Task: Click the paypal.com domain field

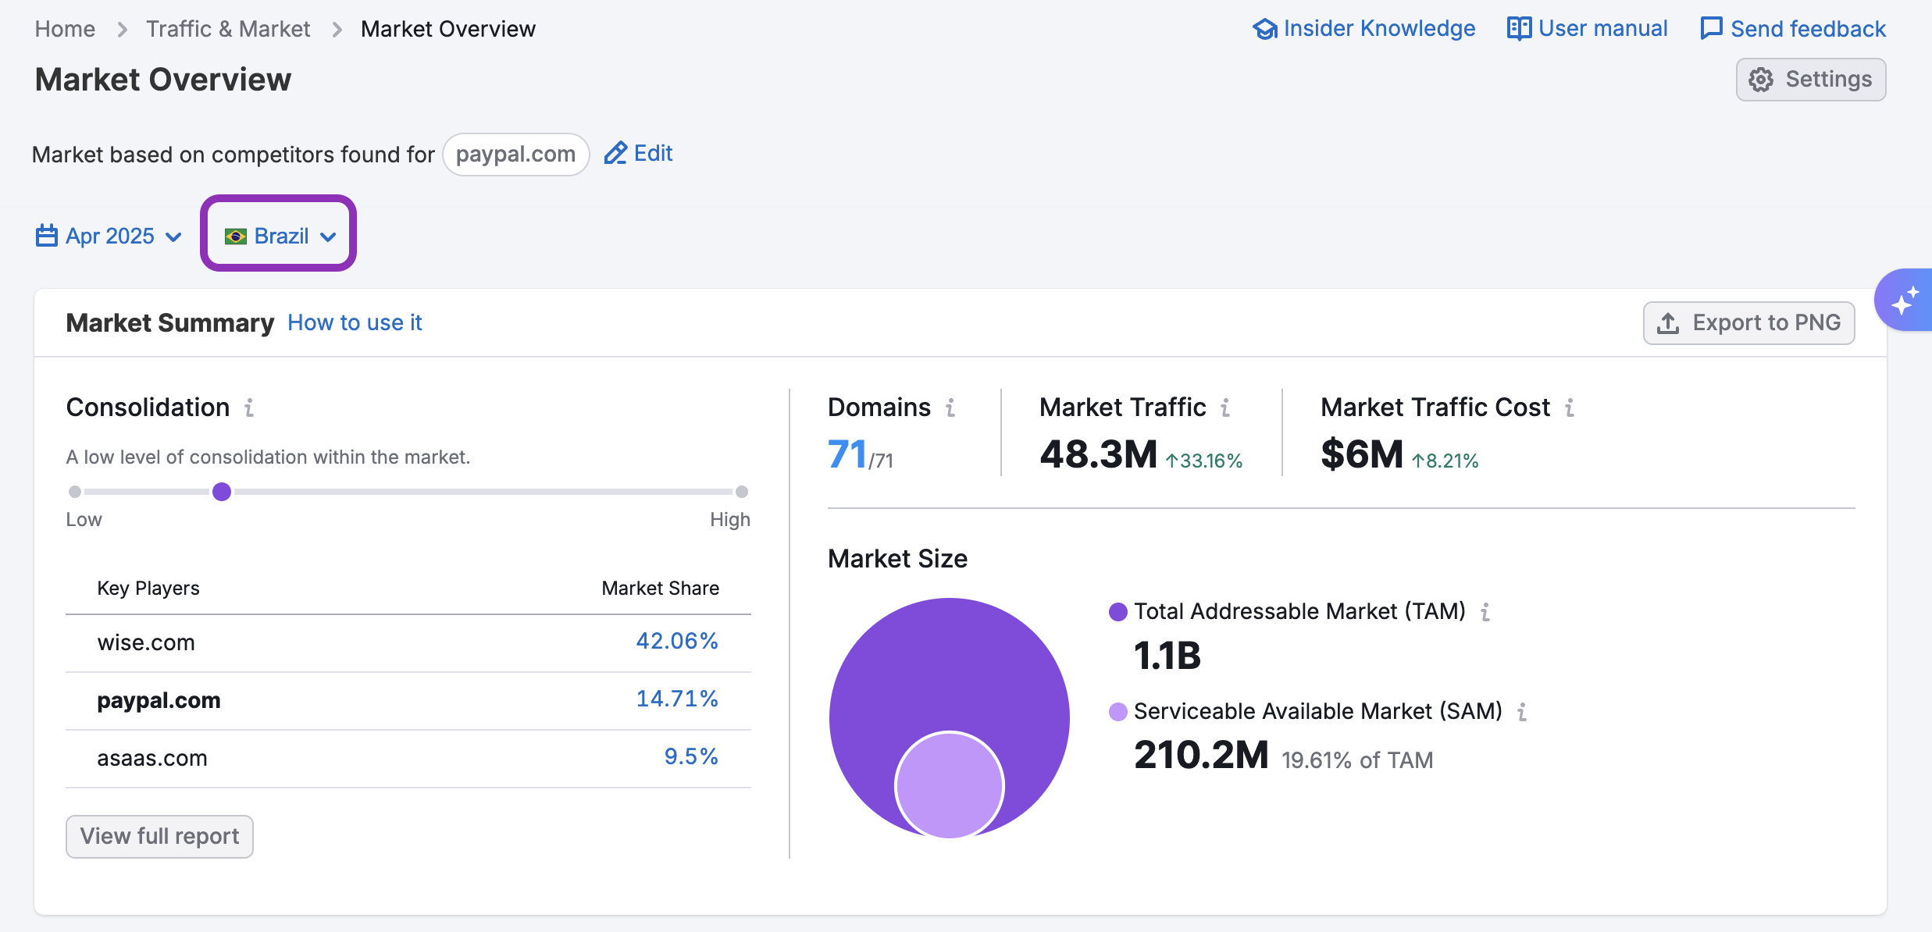Action: point(515,155)
